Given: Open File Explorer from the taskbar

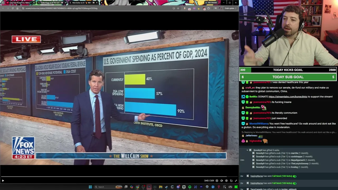Looking at the screenshot, I should (161, 187).
